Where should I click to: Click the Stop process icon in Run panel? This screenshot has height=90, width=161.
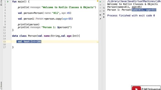point(100,5)
